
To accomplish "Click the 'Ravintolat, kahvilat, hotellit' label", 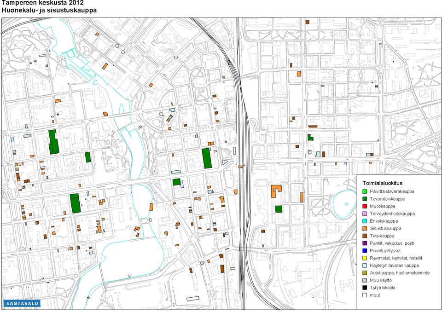I will click(396, 258).
